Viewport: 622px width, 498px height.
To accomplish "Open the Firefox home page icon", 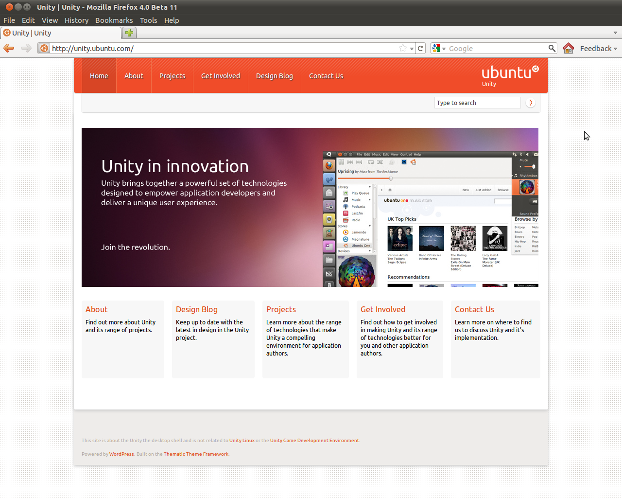I will [x=569, y=48].
